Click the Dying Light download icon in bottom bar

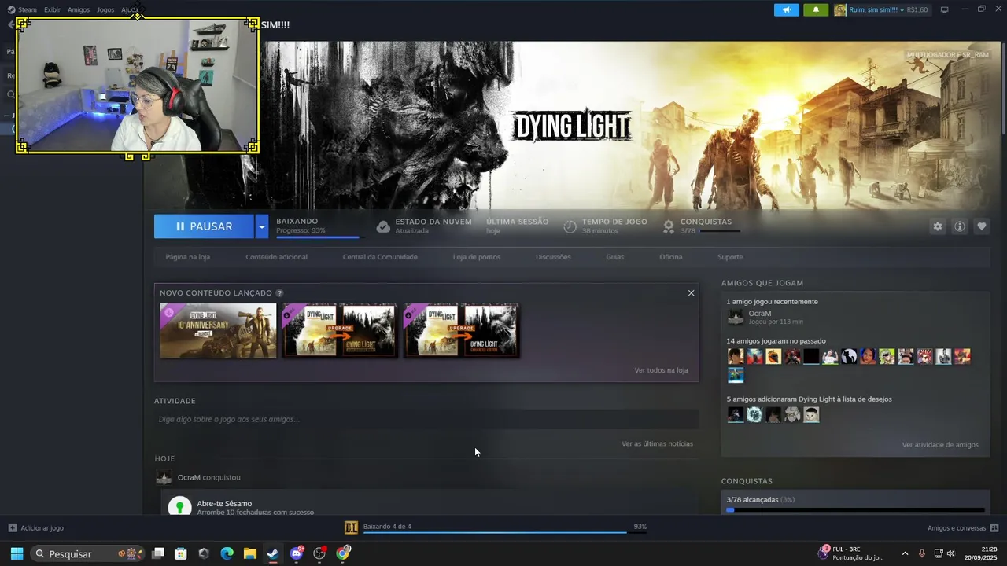pyautogui.click(x=351, y=527)
